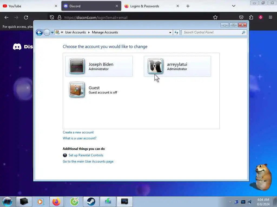Minimize the Control Panel window
This screenshot has height=207, width=277.
(225, 25)
